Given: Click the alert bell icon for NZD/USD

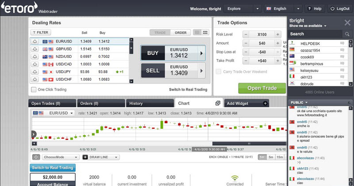Looking at the screenshot, I should click(x=35, y=57).
